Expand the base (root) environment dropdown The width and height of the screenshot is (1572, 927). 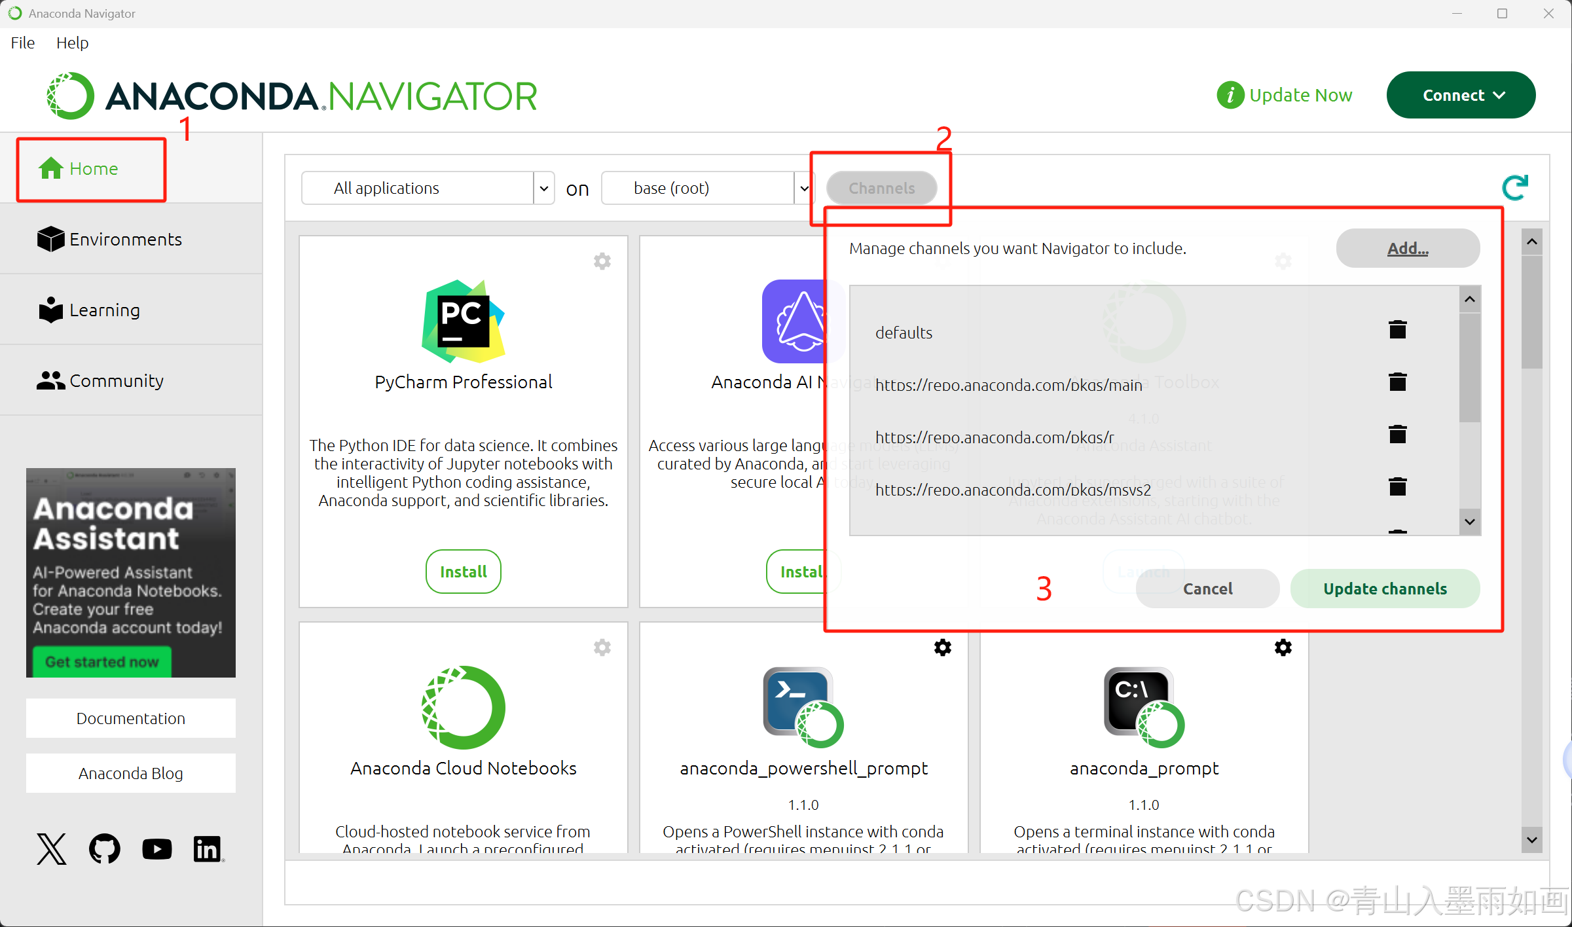tap(804, 189)
